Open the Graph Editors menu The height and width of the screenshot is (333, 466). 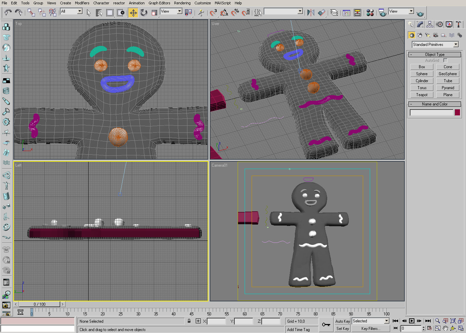tap(159, 3)
